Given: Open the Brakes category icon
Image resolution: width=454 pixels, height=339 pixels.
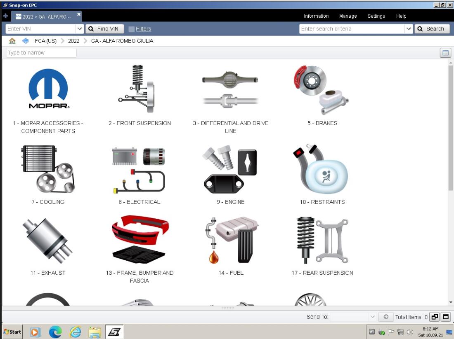Looking at the screenshot, I should pos(322,90).
